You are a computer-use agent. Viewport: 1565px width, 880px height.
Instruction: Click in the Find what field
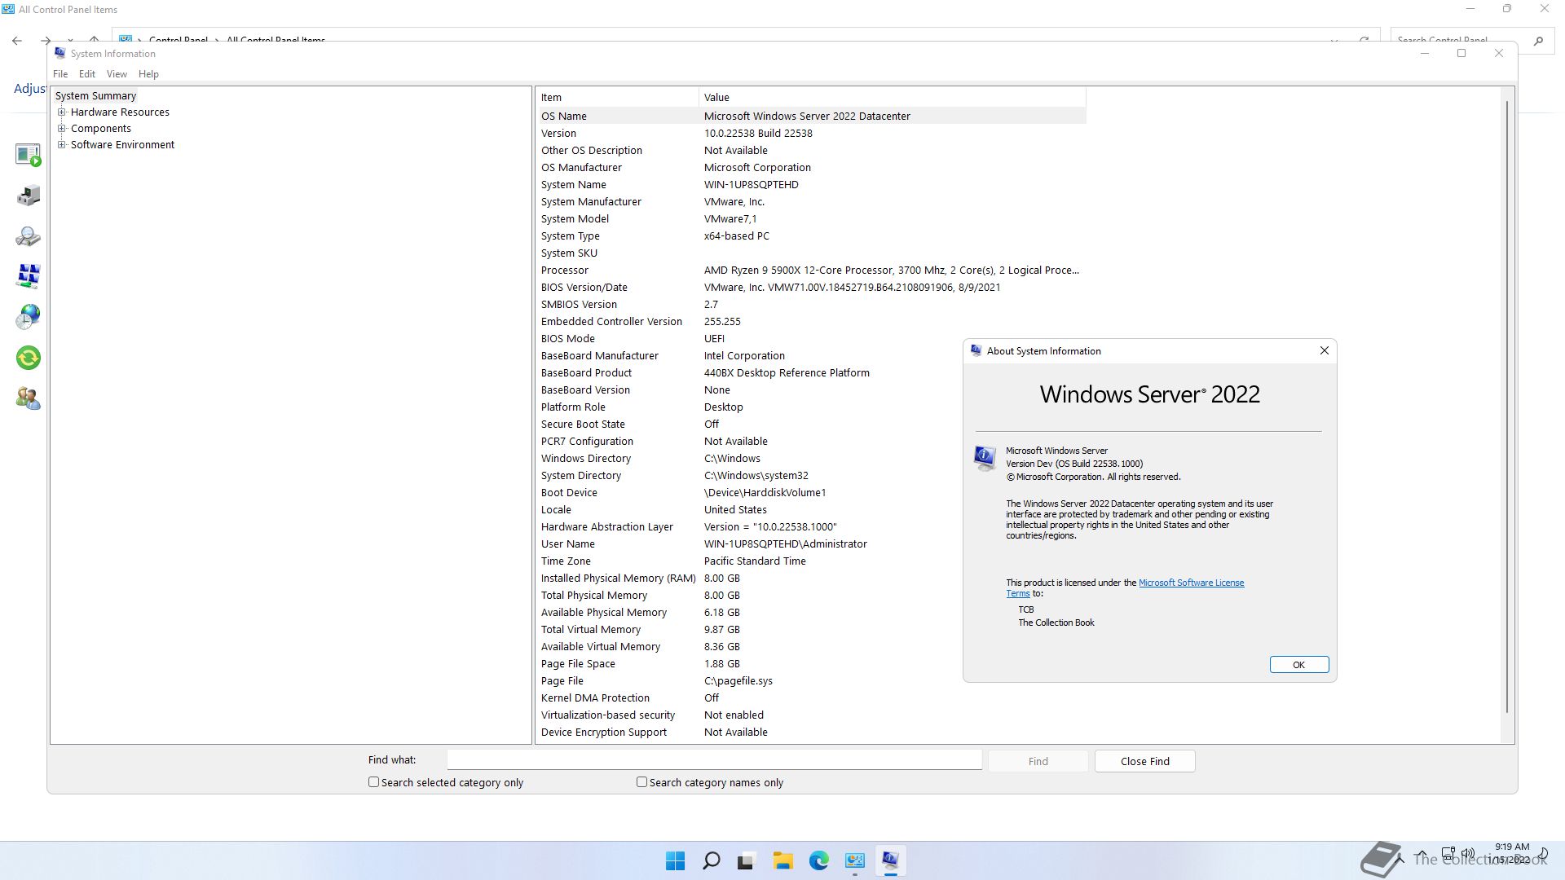(714, 759)
